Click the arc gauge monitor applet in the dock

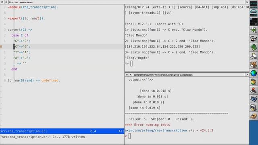pyautogui.click(x=254, y=13)
